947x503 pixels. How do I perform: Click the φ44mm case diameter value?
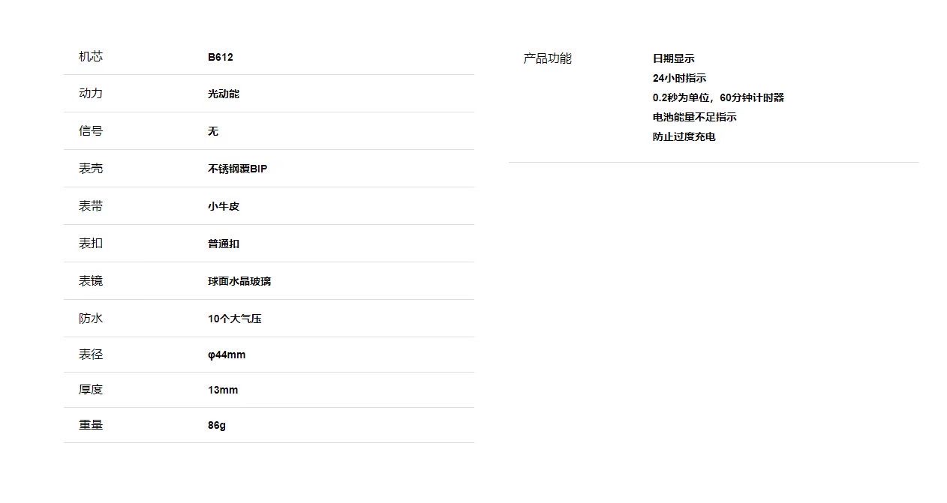click(226, 355)
